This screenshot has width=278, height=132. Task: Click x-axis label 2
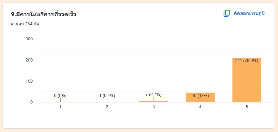pyautogui.click(x=107, y=107)
